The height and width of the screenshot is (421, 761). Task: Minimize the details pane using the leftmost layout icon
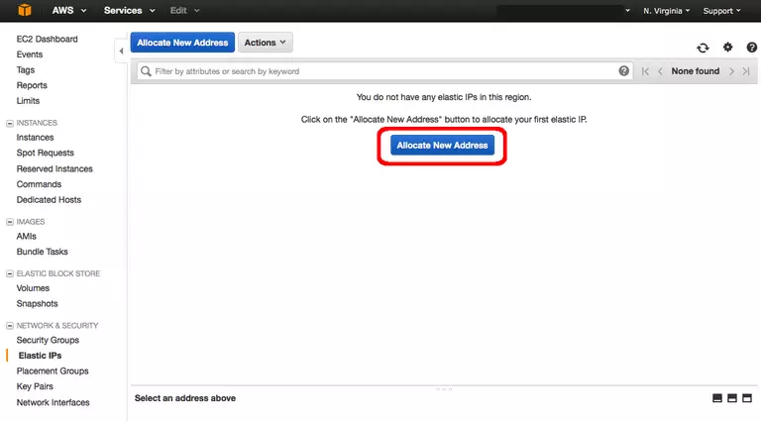click(x=717, y=398)
